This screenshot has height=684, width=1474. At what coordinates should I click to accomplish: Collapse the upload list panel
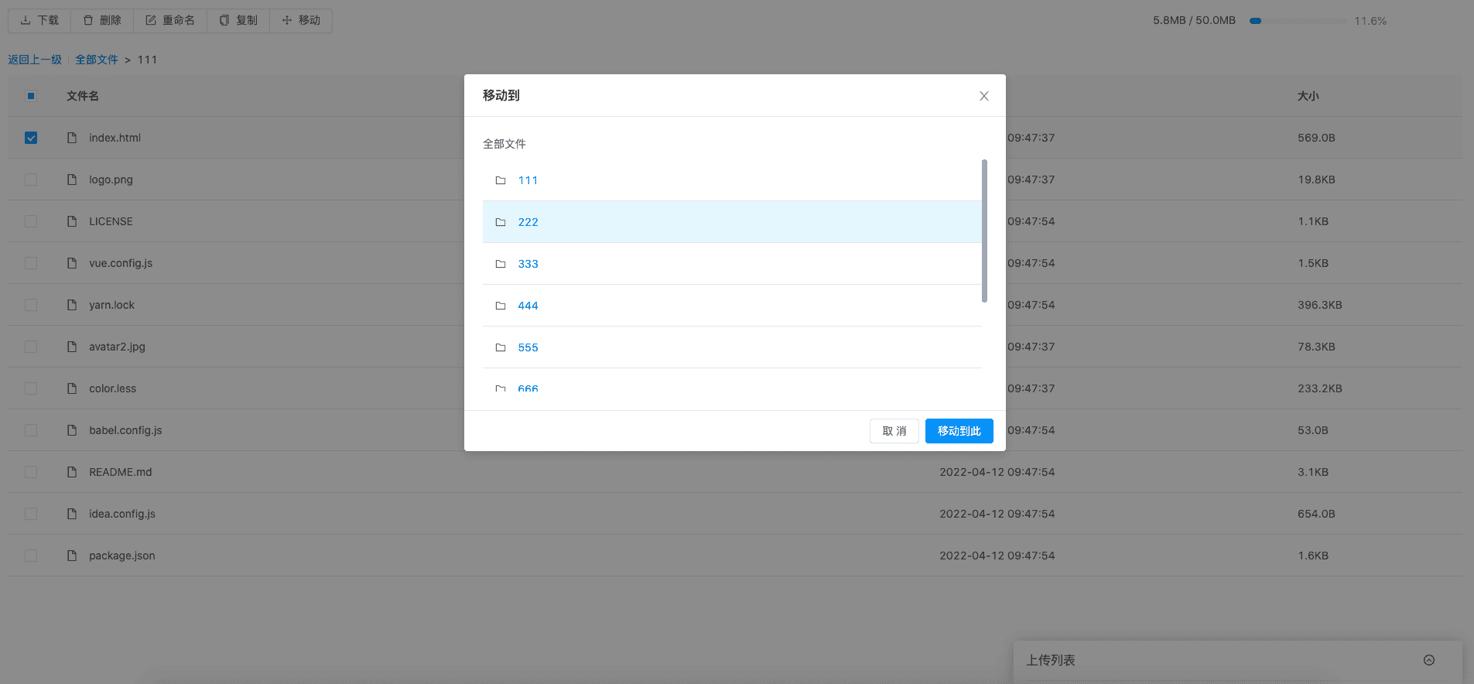[x=1428, y=660]
